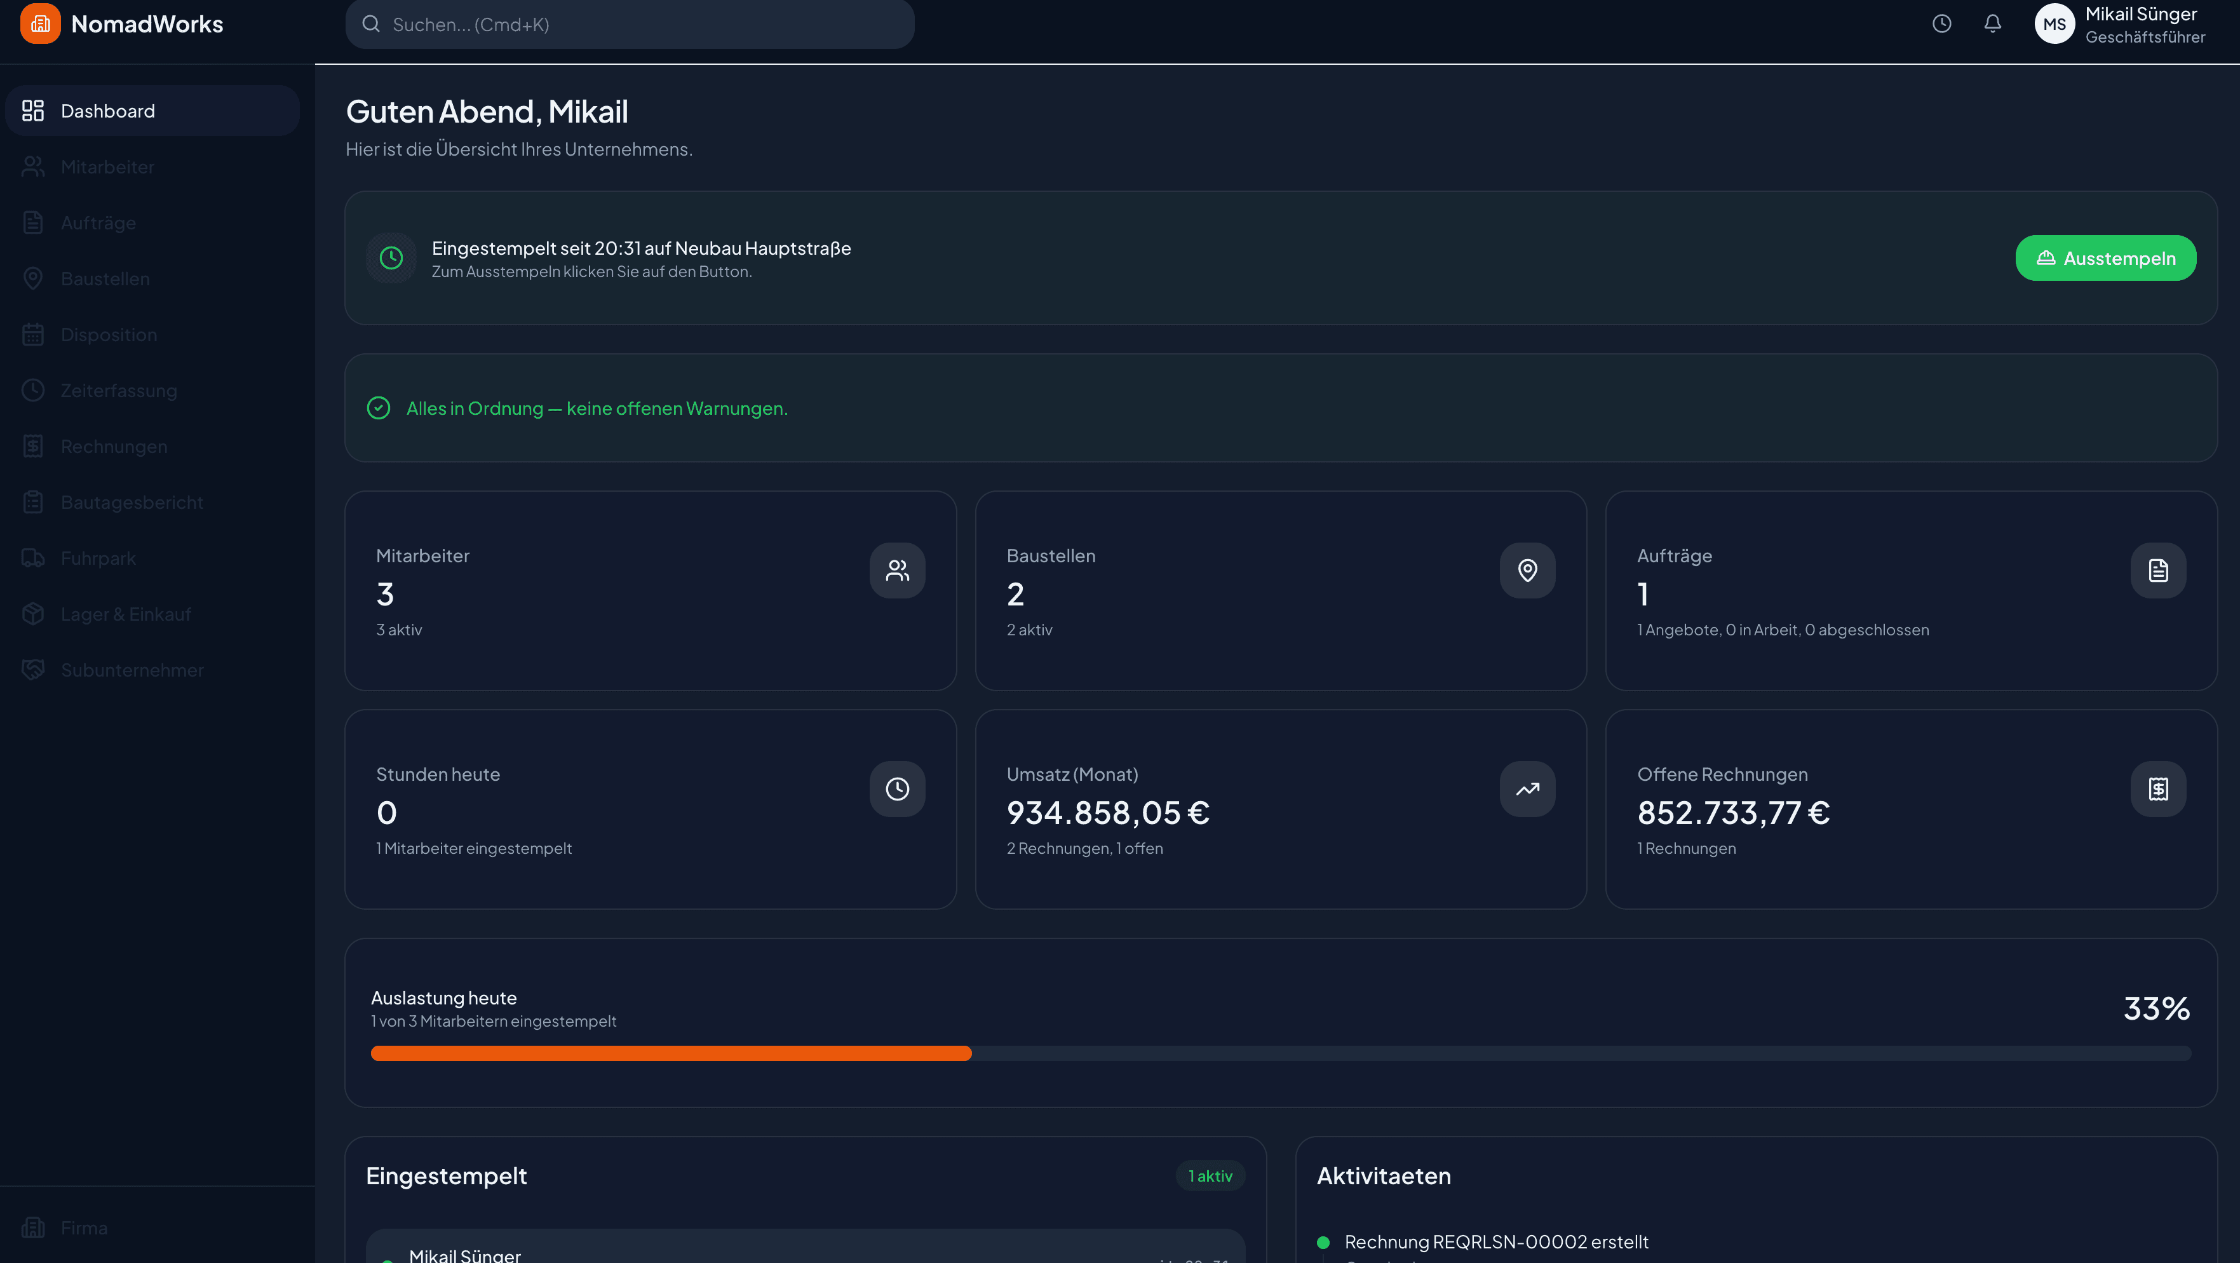
Task: Click the Ausstempeln button
Action: point(2105,257)
